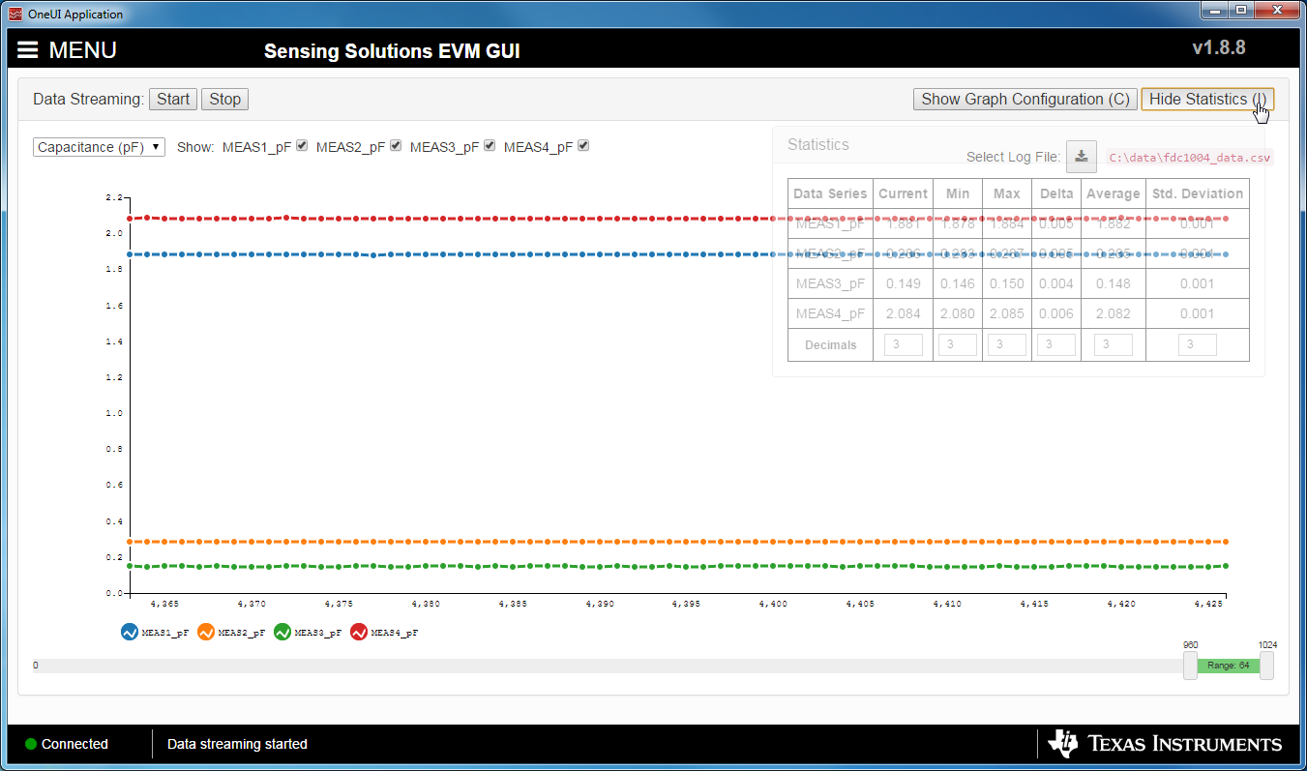Click the Texas Instruments logo

pos(1165,743)
